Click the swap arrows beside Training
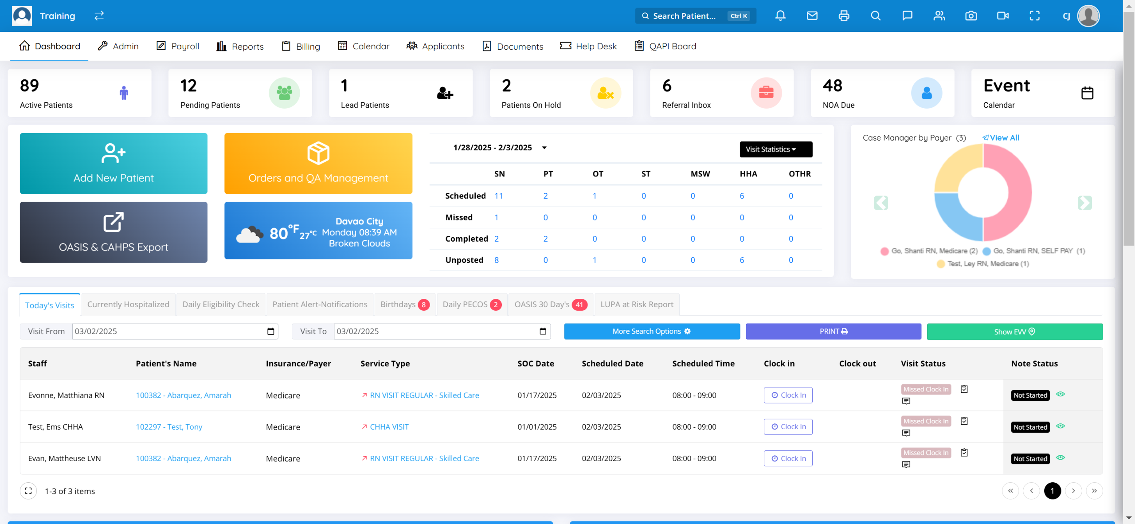Screen dimensions: 1135x524 click(x=99, y=16)
